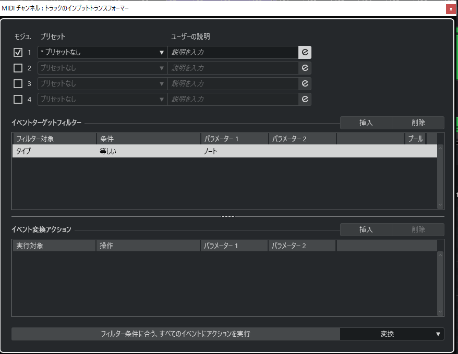Click module 4 description input field
This screenshot has width=458, height=354.
(x=233, y=99)
